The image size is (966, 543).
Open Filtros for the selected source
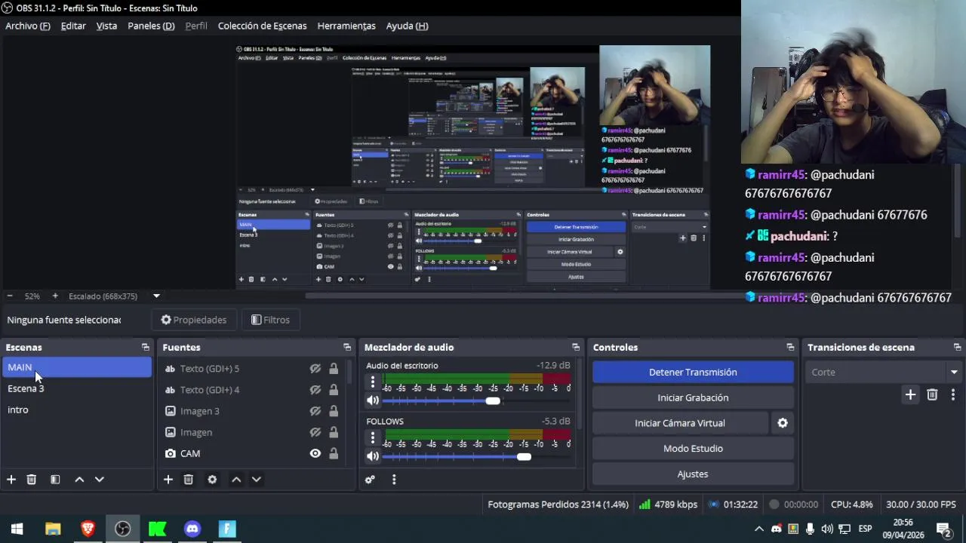270,320
